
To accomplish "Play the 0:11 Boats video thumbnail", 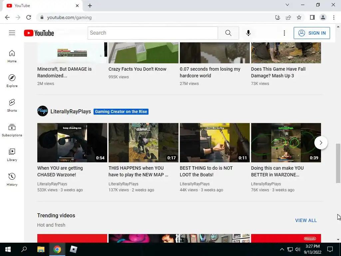I will tap(215, 143).
